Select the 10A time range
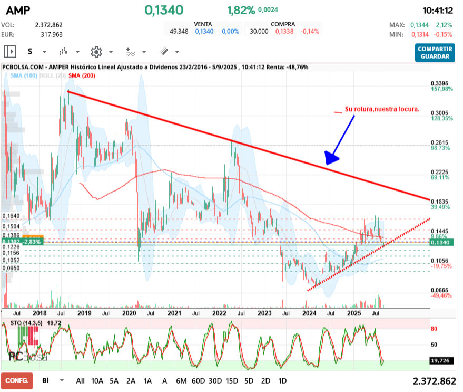Image resolution: width=463 pixels, height=392 pixels. click(97, 381)
